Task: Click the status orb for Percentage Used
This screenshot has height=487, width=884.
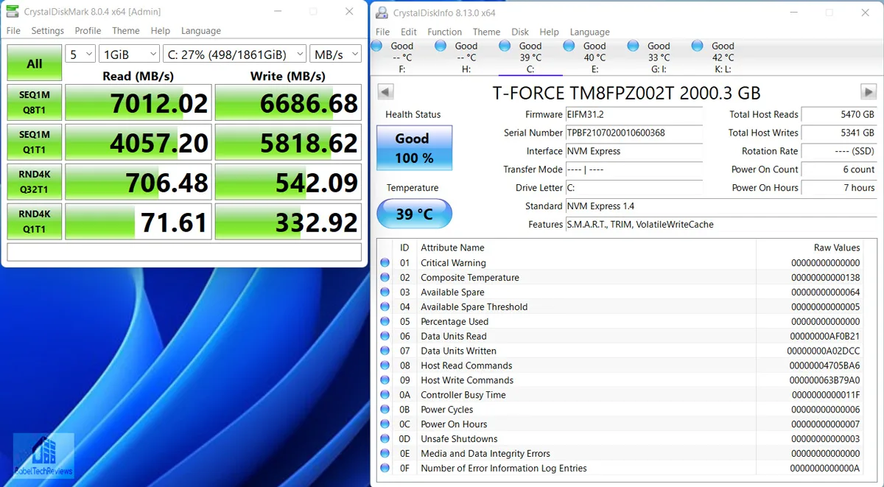Action: pos(385,321)
